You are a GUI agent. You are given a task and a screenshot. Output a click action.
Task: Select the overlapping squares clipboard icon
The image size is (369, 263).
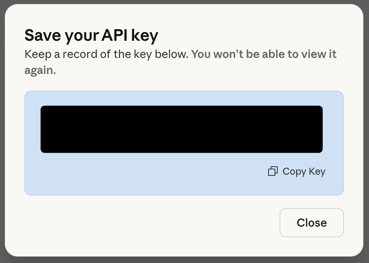pyautogui.click(x=273, y=171)
